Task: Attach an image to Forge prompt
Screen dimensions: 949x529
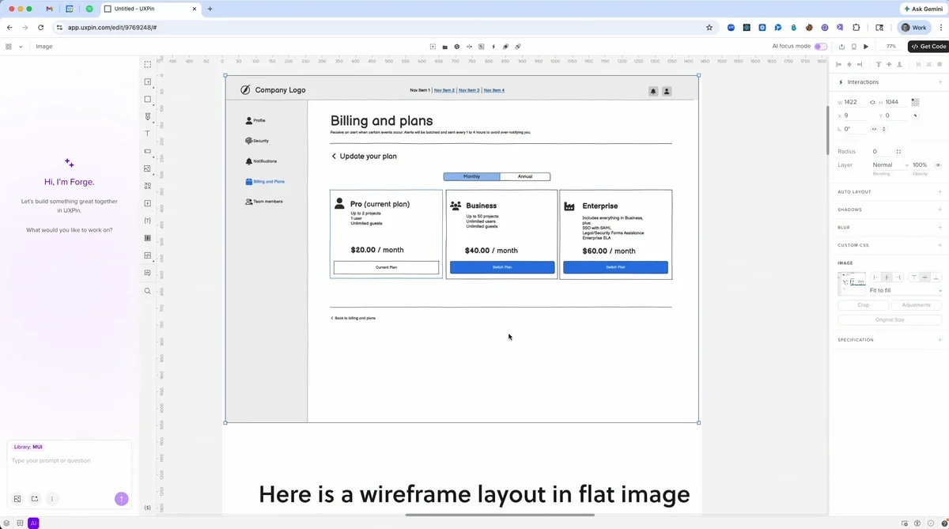Action: [x=17, y=499]
